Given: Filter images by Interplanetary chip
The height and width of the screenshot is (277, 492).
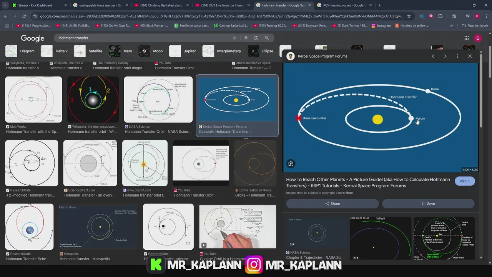Looking at the screenshot, I should [x=224, y=51].
